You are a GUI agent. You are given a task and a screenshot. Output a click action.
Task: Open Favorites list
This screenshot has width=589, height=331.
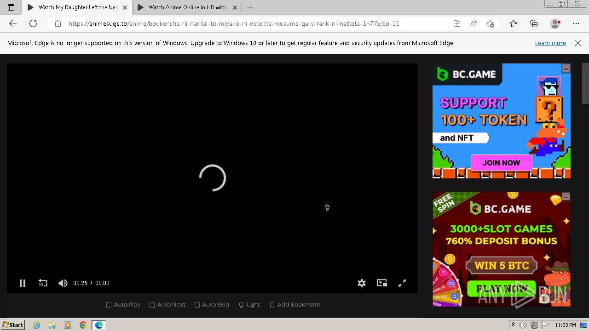(x=514, y=23)
